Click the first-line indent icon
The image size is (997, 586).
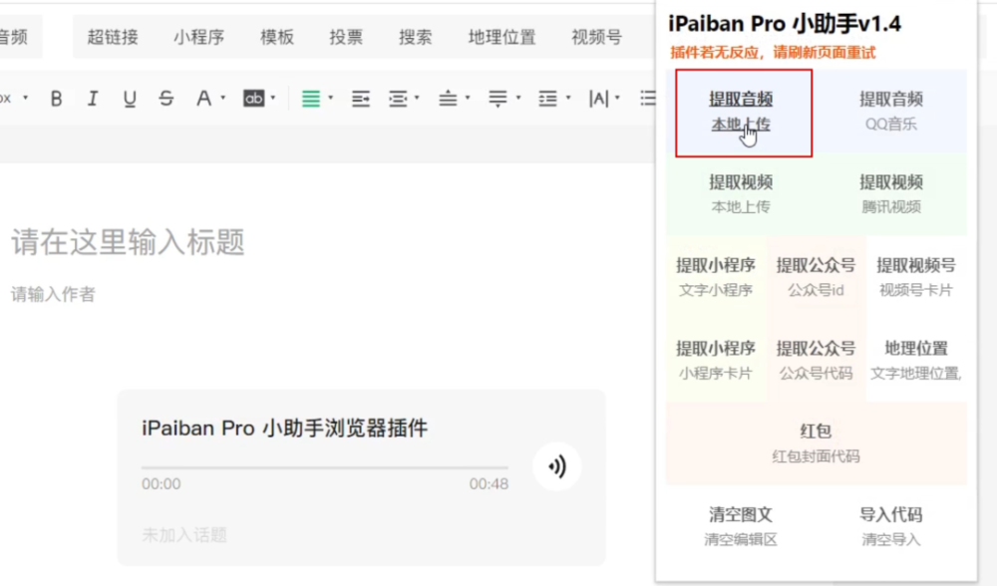click(x=361, y=99)
